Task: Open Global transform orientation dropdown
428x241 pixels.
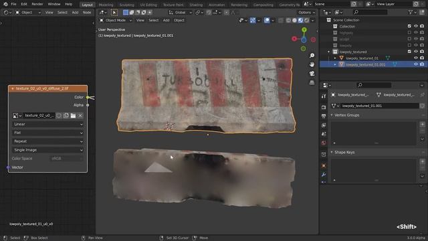Action: 180,13
